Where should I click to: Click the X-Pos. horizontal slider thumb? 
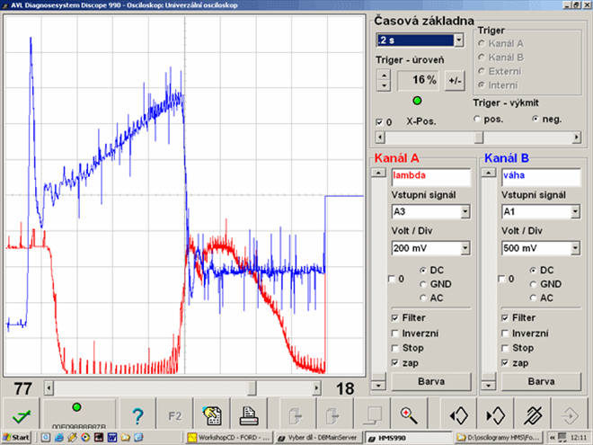click(479, 137)
